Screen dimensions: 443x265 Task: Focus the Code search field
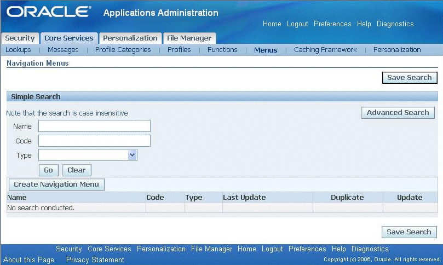click(x=94, y=141)
